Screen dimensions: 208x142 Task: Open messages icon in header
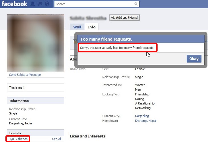(40, 4)
